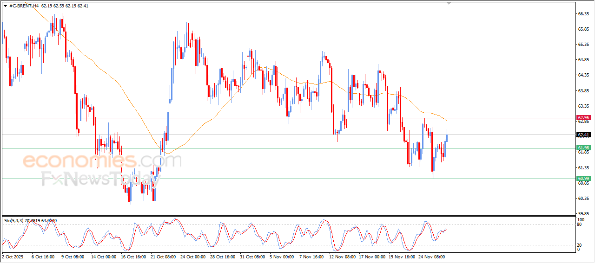Click the 19 Nov 16:00 date label

[403, 256]
